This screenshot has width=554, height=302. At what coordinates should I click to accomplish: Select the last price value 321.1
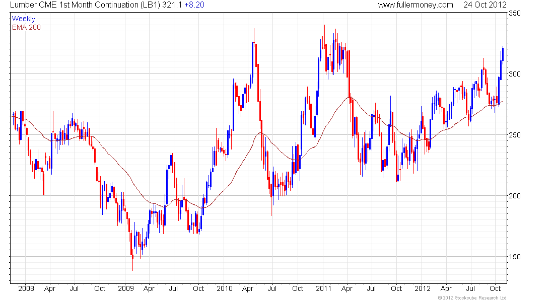(x=172, y=5)
